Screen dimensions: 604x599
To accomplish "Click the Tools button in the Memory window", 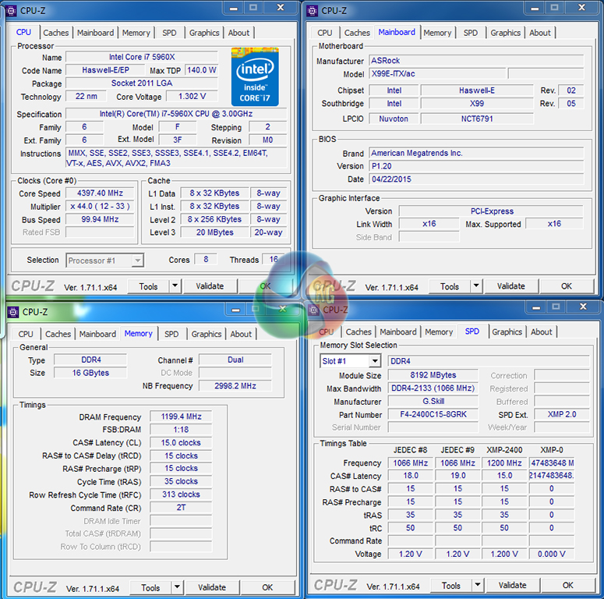I will point(150,587).
